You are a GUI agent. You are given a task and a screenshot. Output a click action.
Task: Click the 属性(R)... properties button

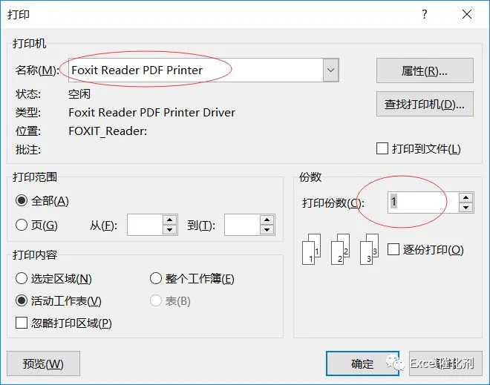click(x=425, y=70)
